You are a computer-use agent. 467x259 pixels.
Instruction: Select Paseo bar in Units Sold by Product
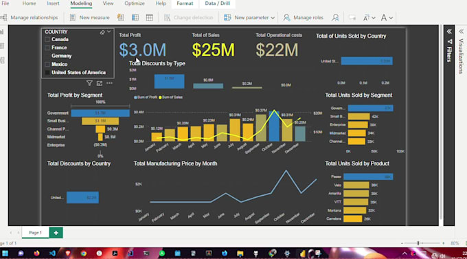coord(368,177)
